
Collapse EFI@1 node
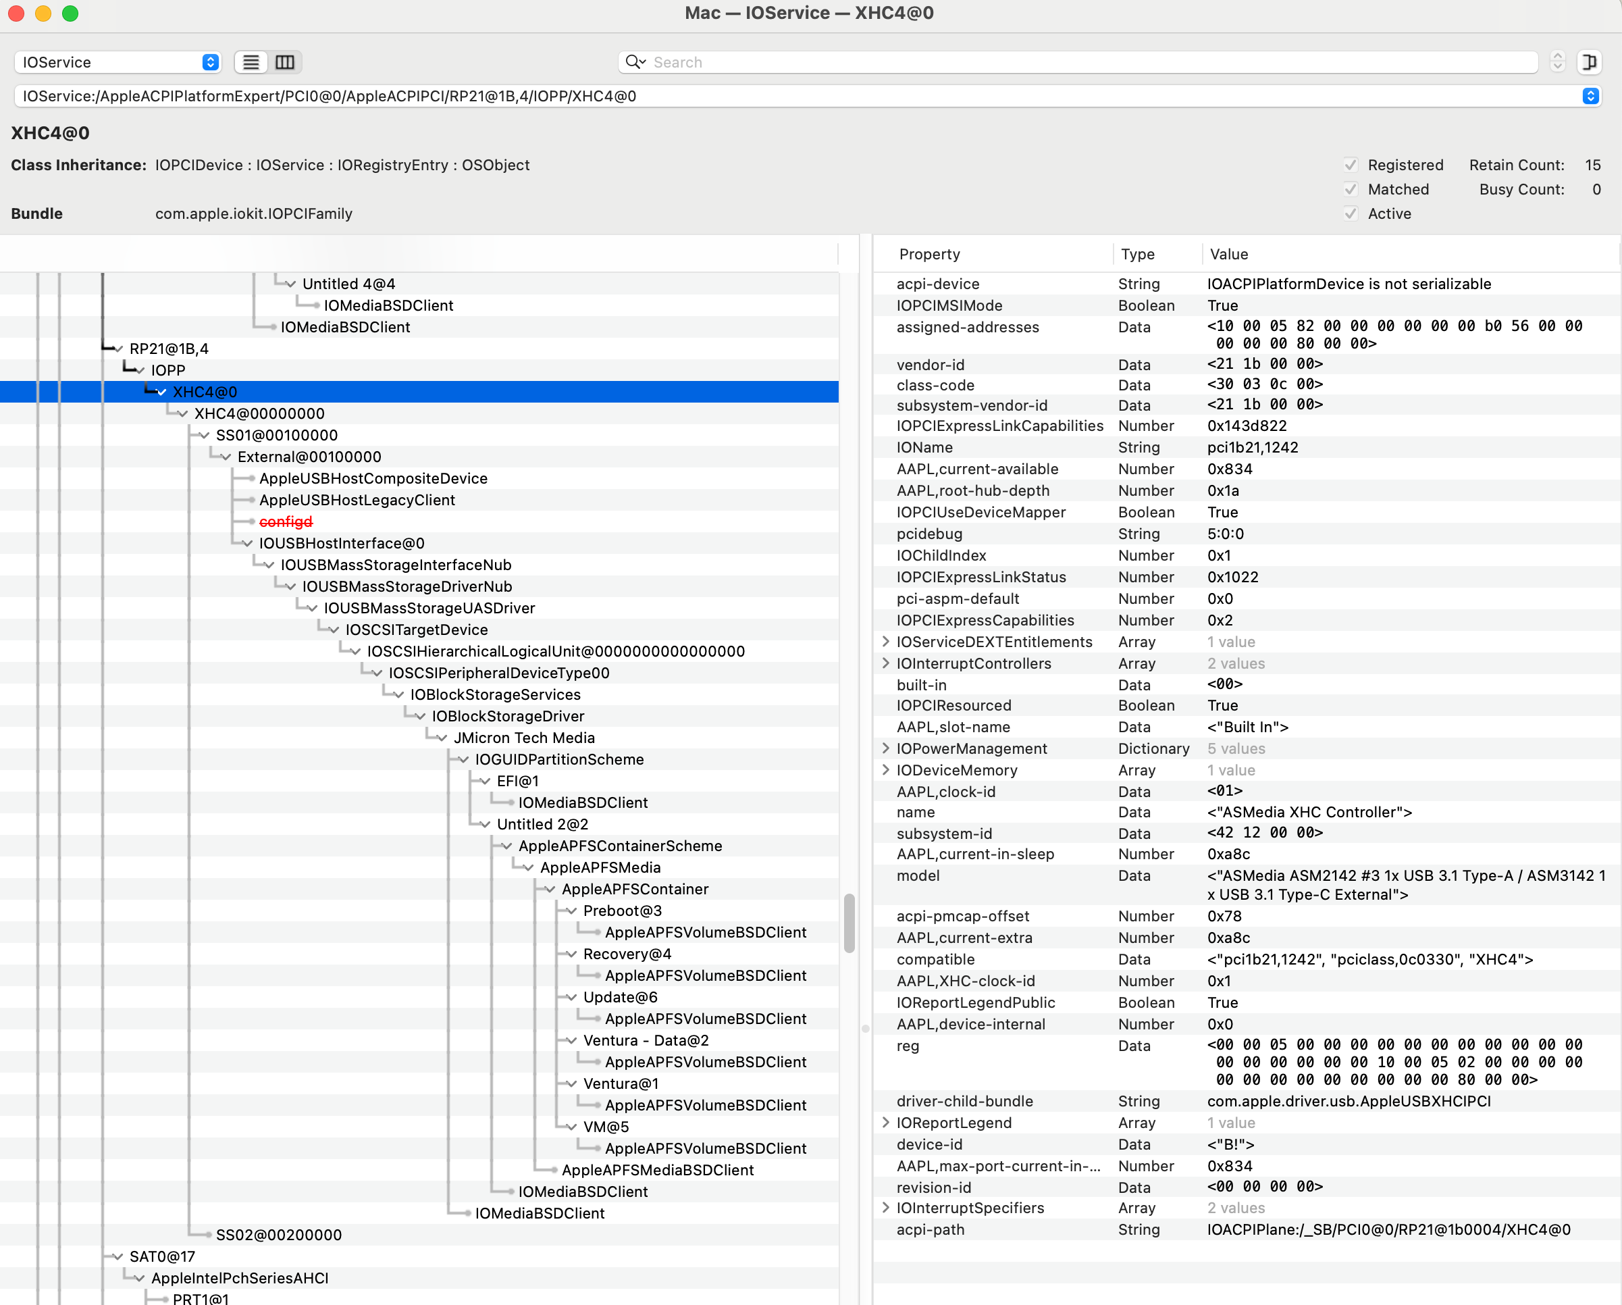(x=486, y=783)
